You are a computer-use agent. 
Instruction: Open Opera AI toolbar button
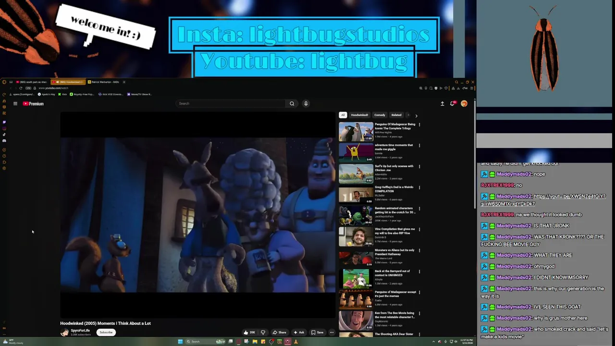pos(465,88)
